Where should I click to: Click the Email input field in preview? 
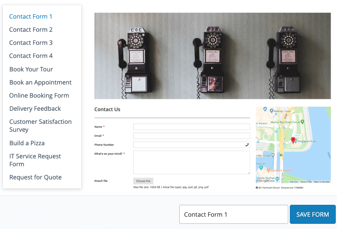pyautogui.click(x=191, y=136)
